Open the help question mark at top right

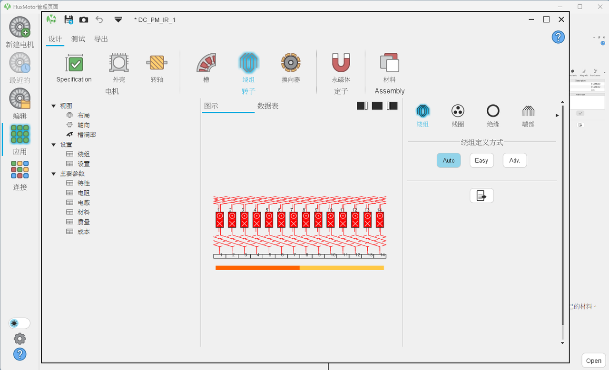(x=558, y=37)
